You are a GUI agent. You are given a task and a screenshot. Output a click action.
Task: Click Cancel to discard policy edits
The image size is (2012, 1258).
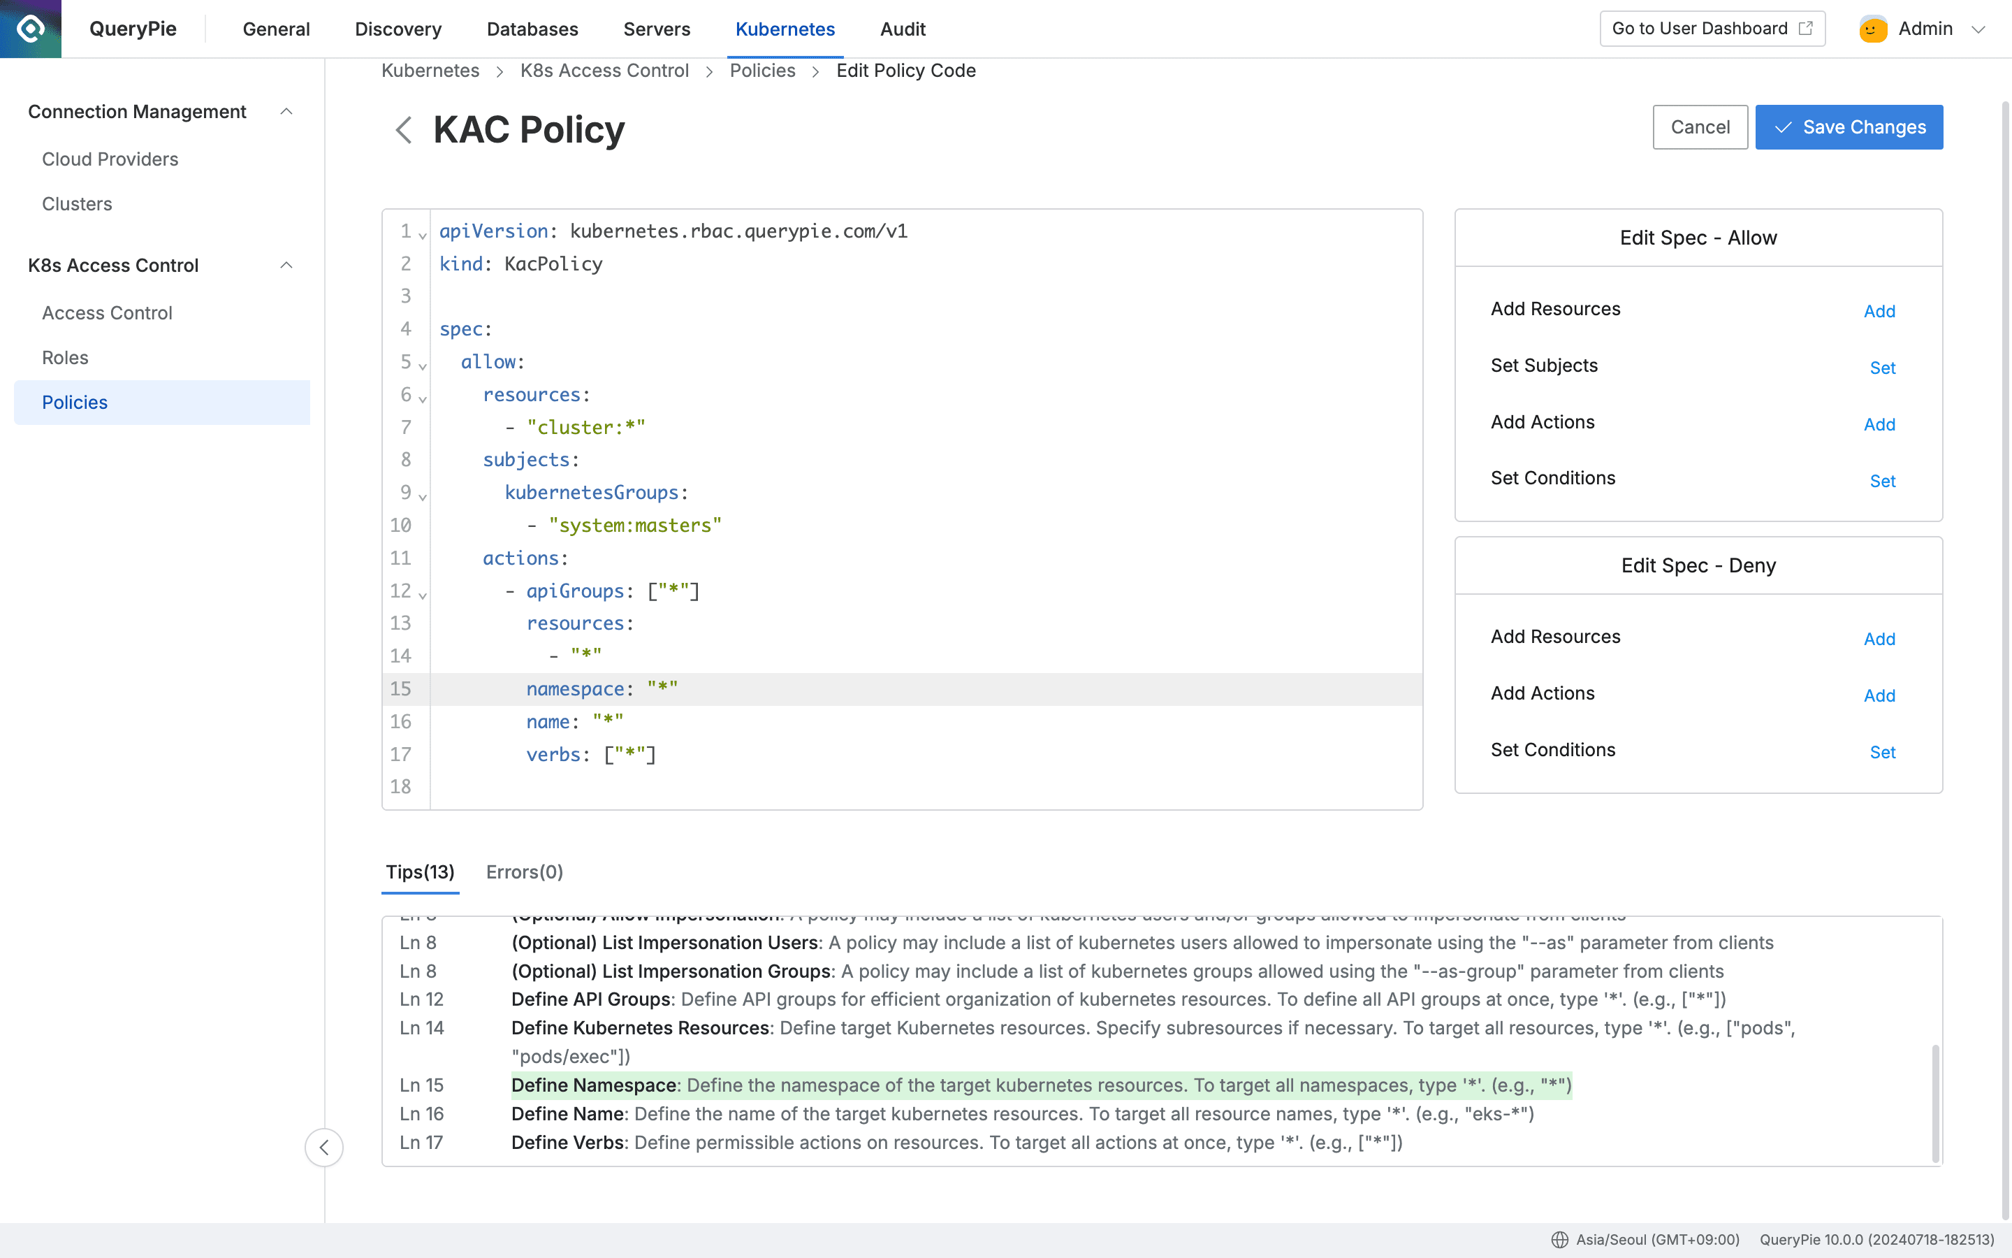point(1700,126)
